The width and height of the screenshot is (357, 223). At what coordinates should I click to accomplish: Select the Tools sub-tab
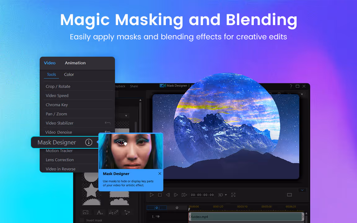tap(51, 74)
